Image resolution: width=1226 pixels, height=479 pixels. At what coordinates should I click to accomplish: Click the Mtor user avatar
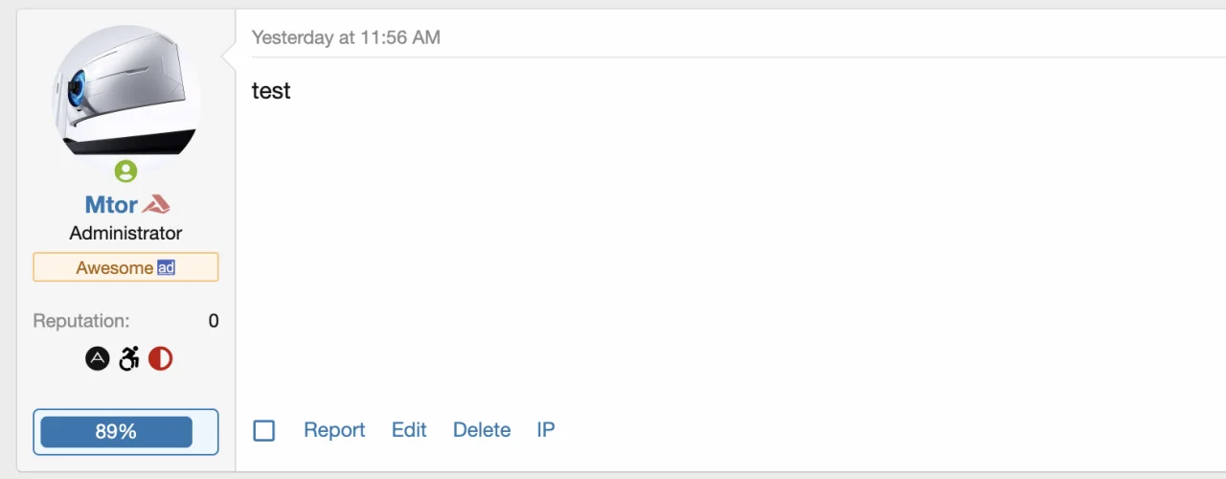pyautogui.click(x=125, y=91)
